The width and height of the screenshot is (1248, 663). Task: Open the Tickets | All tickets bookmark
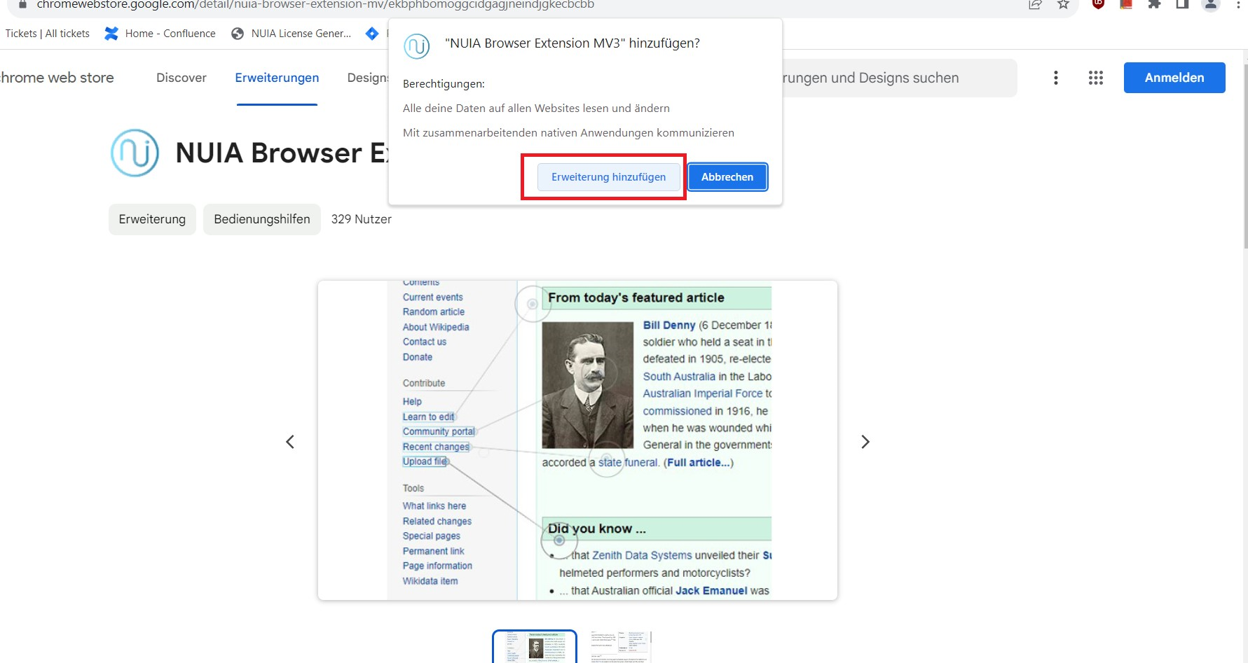[46, 33]
